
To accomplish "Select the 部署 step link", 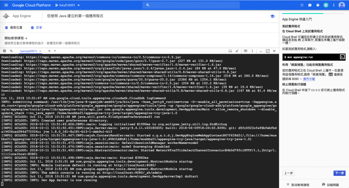I will pos(36,28).
